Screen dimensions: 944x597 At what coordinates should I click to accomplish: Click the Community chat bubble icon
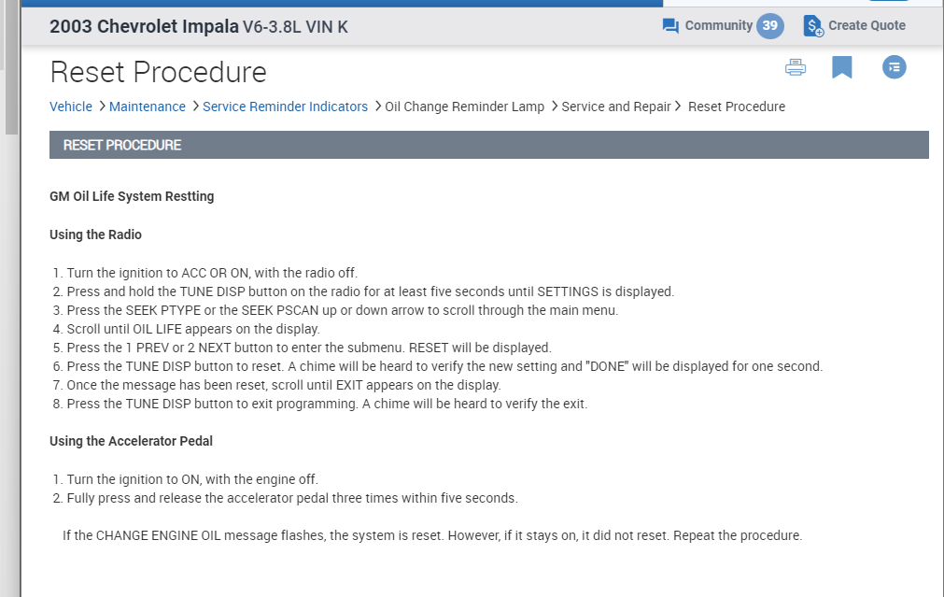pos(670,26)
